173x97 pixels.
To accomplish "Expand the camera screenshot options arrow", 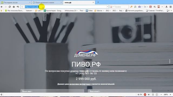I will (x=142, y=7).
